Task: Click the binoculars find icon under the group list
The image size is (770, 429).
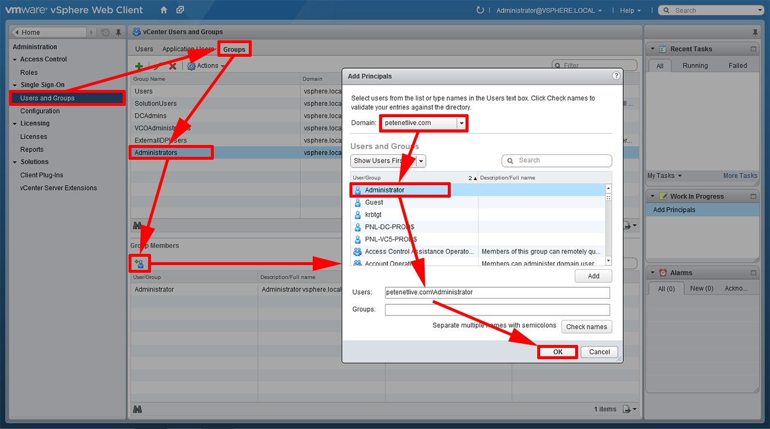Action: tap(137, 225)
